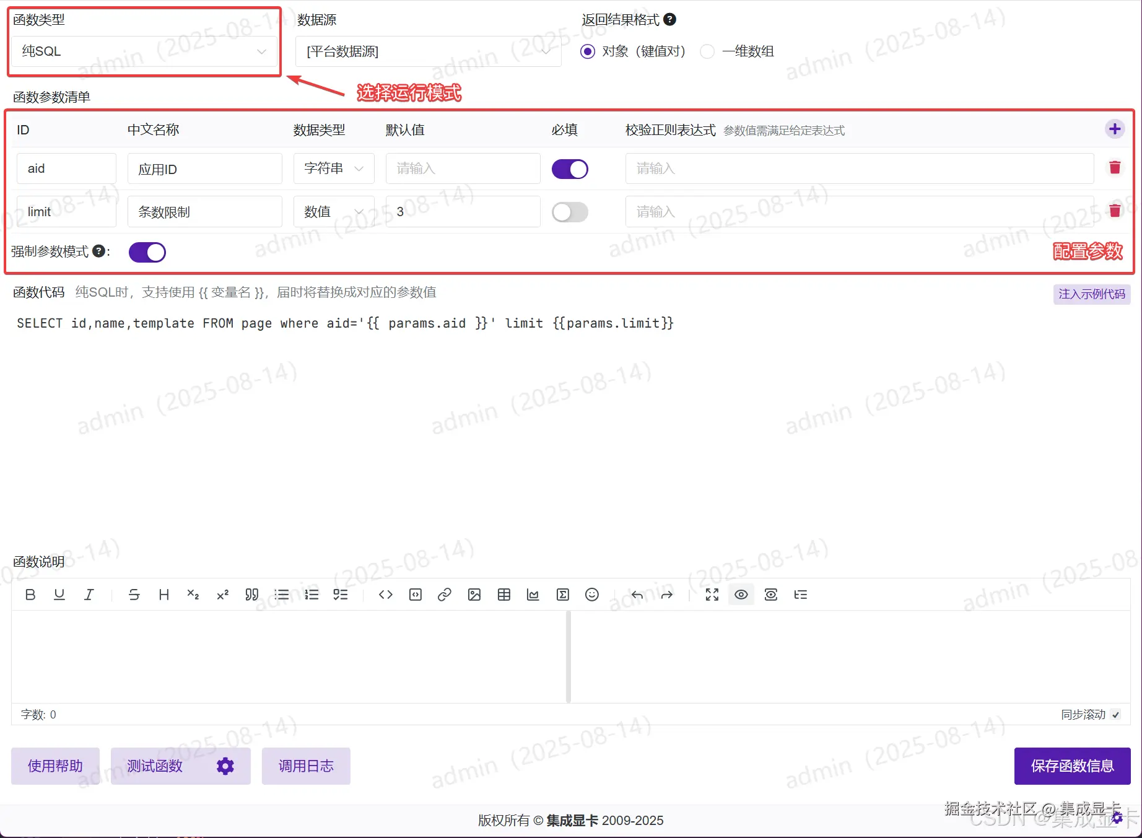
Task: Show help for return result format
Action: [669, 19]
